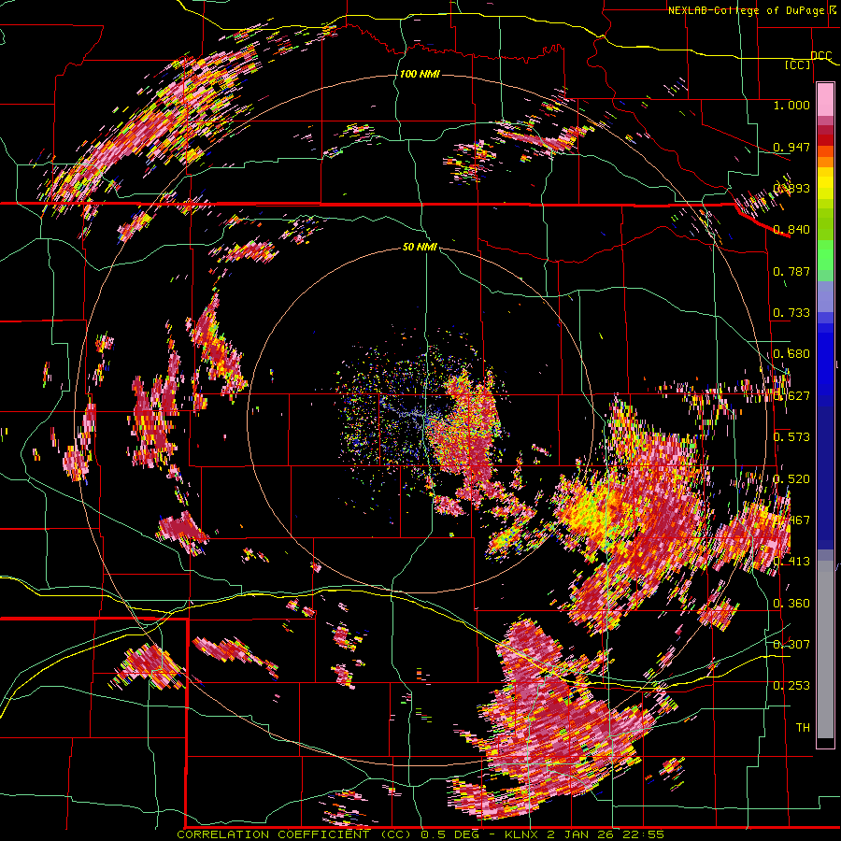Click the [CC] product label
Image resolution: width=841 pixels, height=841 pixels.
click(x=797, y=64)
